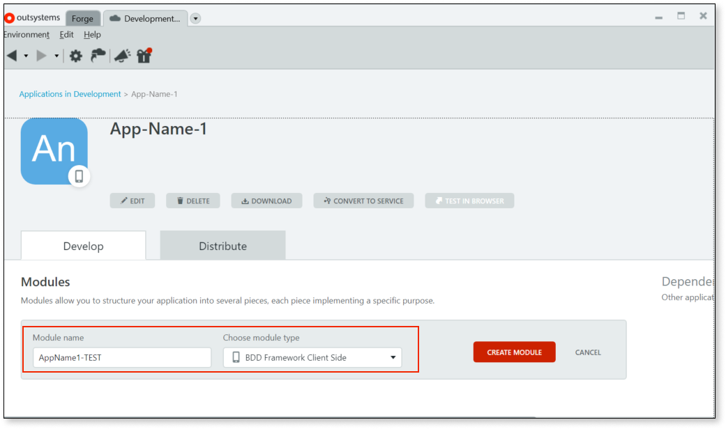Open the Help menu
This screenshot has height=429, width=726.
coord(92,35)
